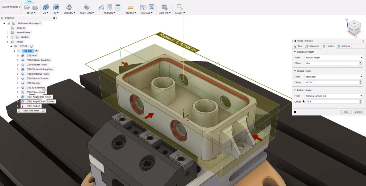Click the New Folder icon in Setup group
This screenshot has width=366, height=186.
[x=35, y=7]
